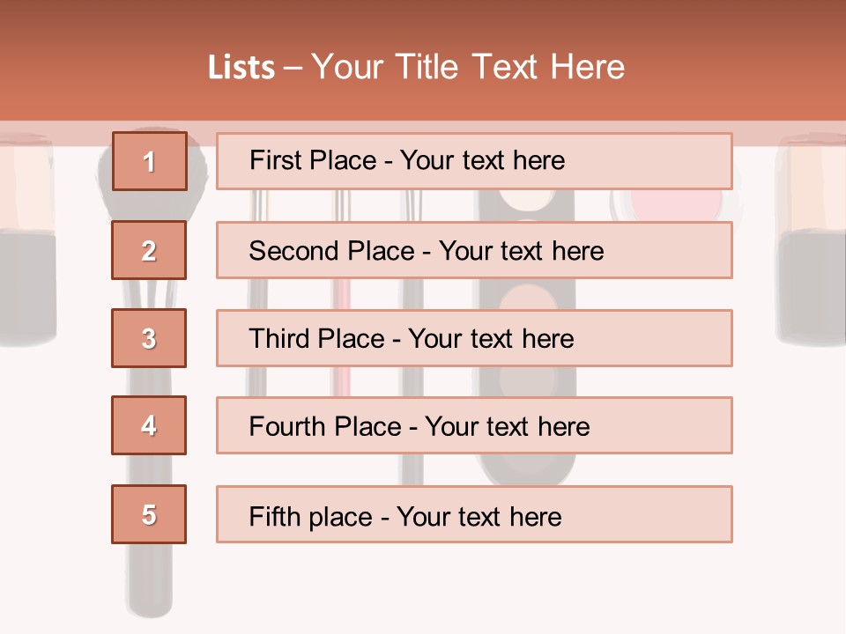The height and width of the screenshot is (634, 846).
Task: Select the "Second Place" text box
Action: (474, 250)
